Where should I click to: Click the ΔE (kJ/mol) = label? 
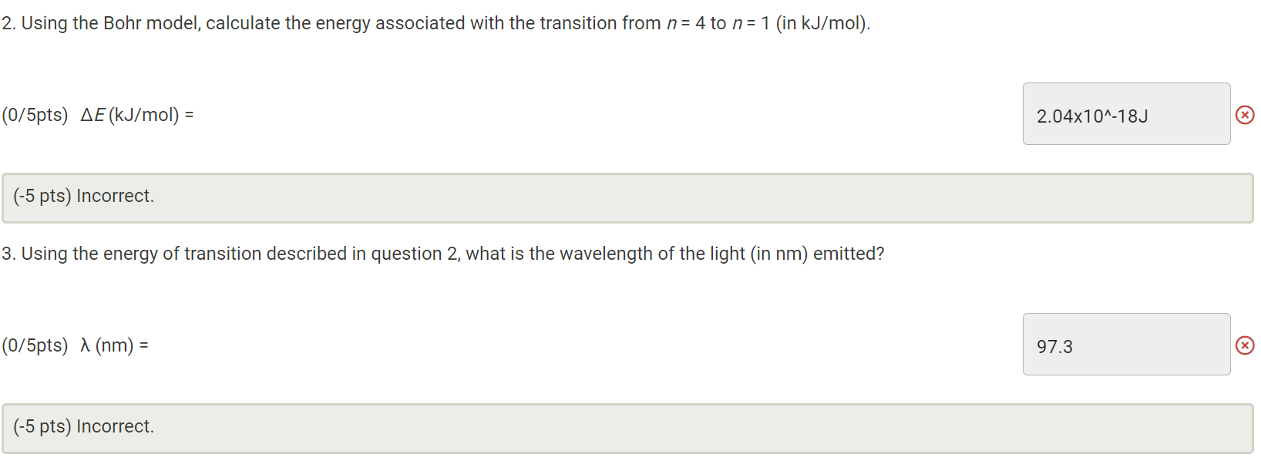tap(136, 114)
